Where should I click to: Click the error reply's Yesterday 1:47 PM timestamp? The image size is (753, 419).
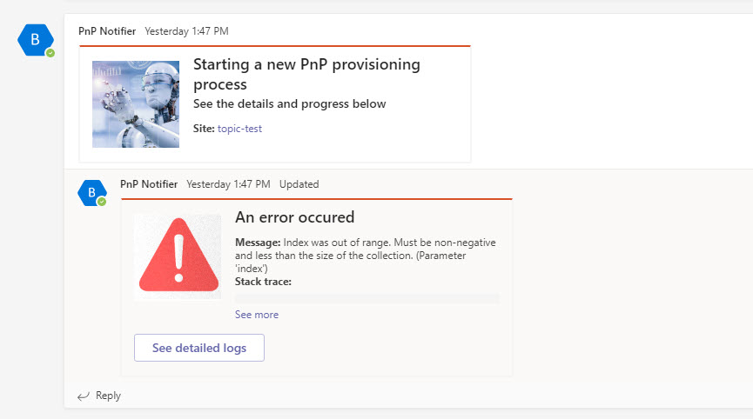[x=228, y=184]
